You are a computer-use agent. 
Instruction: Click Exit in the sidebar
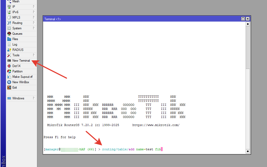(15, 88)
